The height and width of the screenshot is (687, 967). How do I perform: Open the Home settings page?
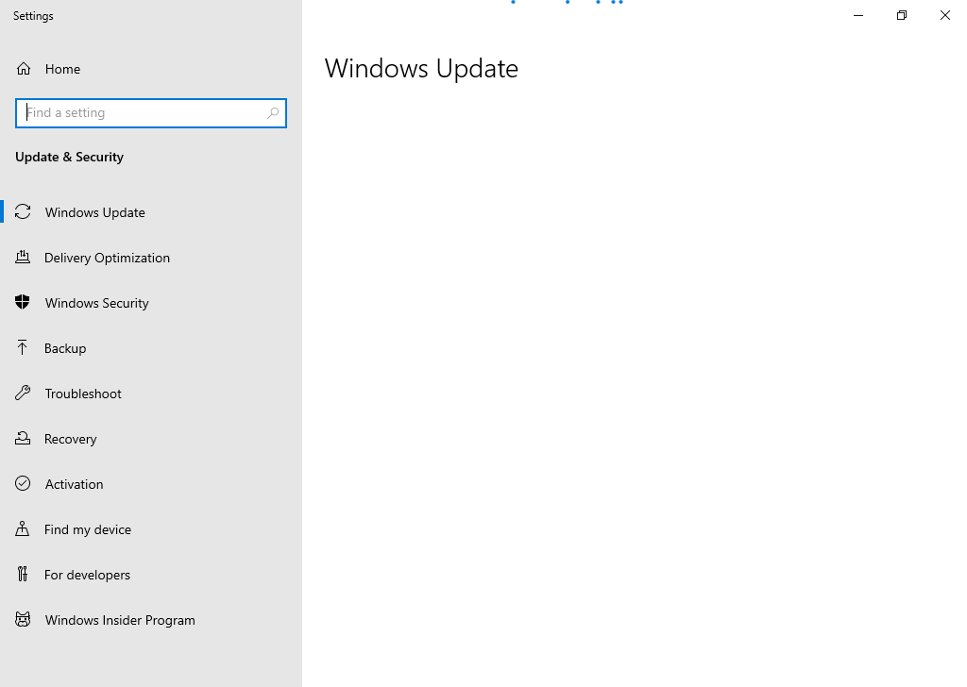(151, 68)
